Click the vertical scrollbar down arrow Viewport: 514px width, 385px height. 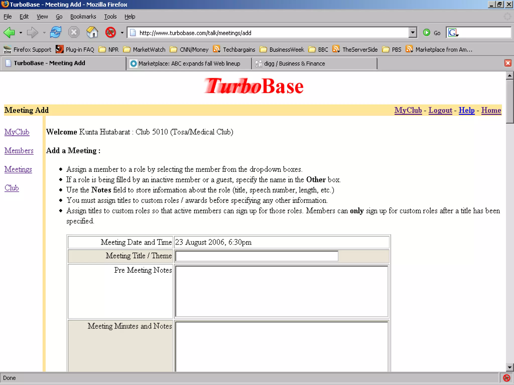pos(509,367)
